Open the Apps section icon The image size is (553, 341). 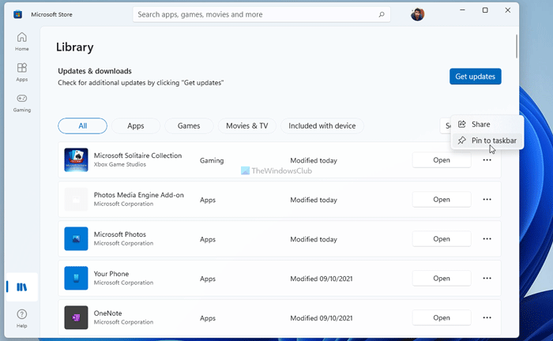pyautogui.click(x=21, y=71)
